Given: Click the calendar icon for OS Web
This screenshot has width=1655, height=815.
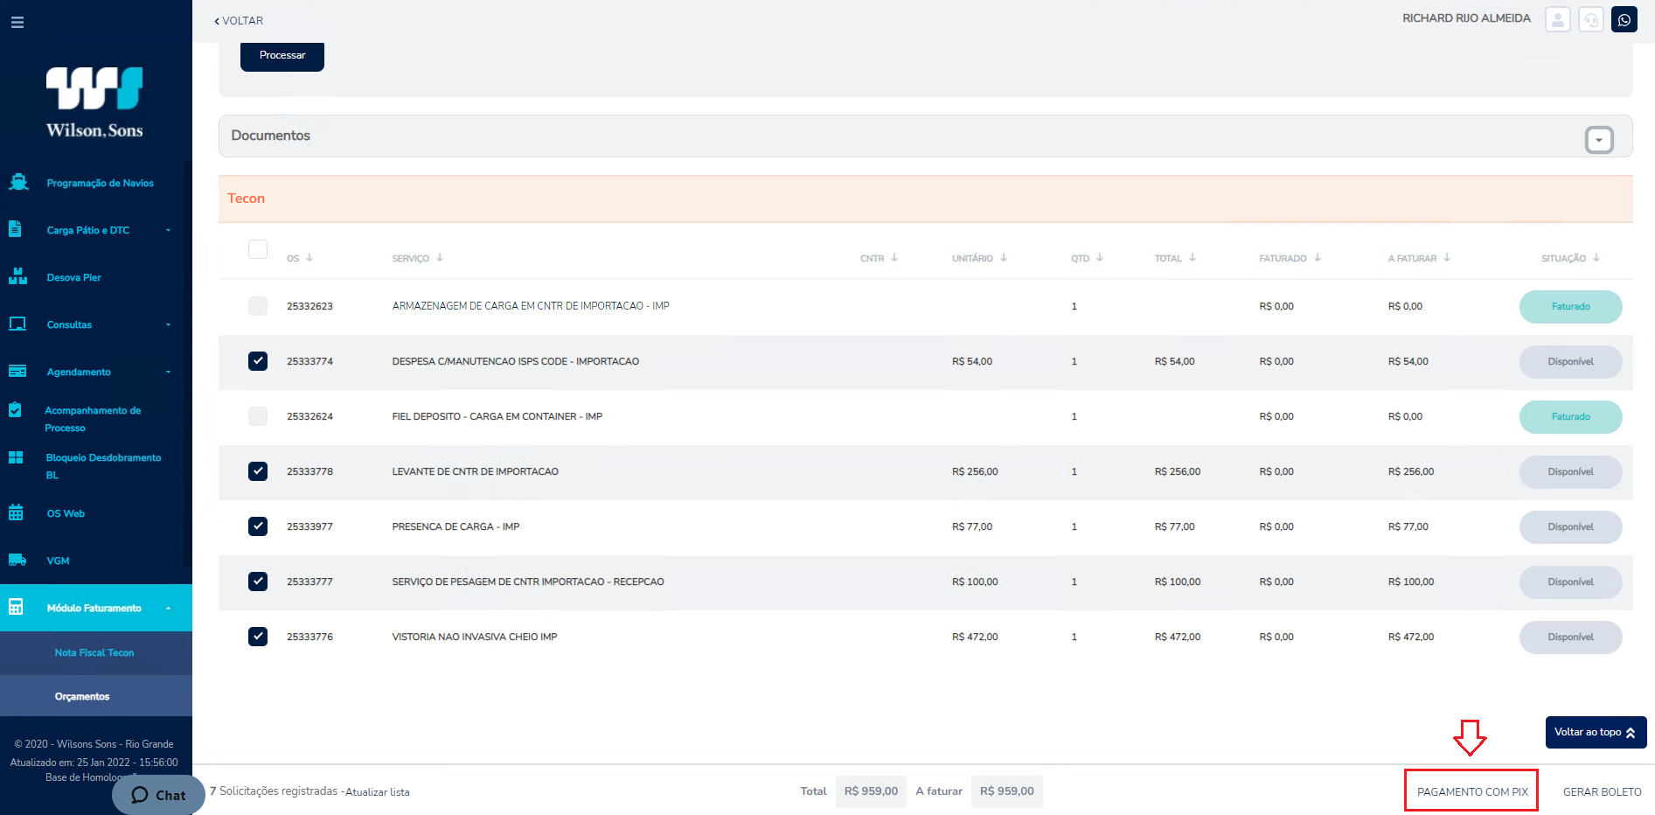Looking at the screenshot, I should pyautogui.click(x=16, y=512).
